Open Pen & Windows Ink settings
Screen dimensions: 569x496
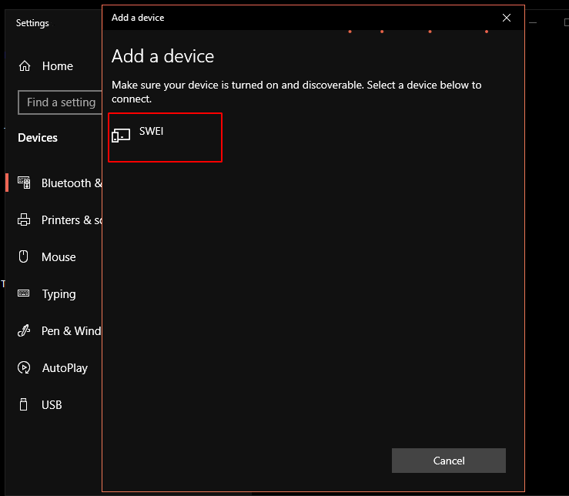[72, 330]
